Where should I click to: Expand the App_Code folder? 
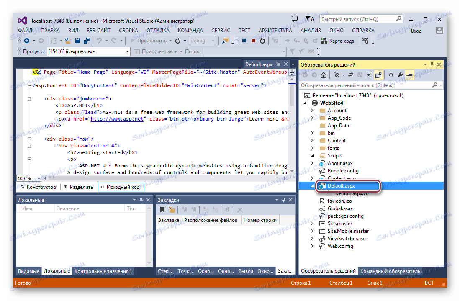point(312,118)
